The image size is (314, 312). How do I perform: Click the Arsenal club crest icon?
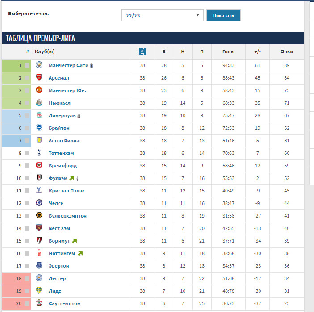39,77
